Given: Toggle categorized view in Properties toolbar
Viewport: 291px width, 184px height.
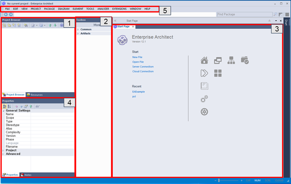Looking at the screenshot, I should [4, 106].
